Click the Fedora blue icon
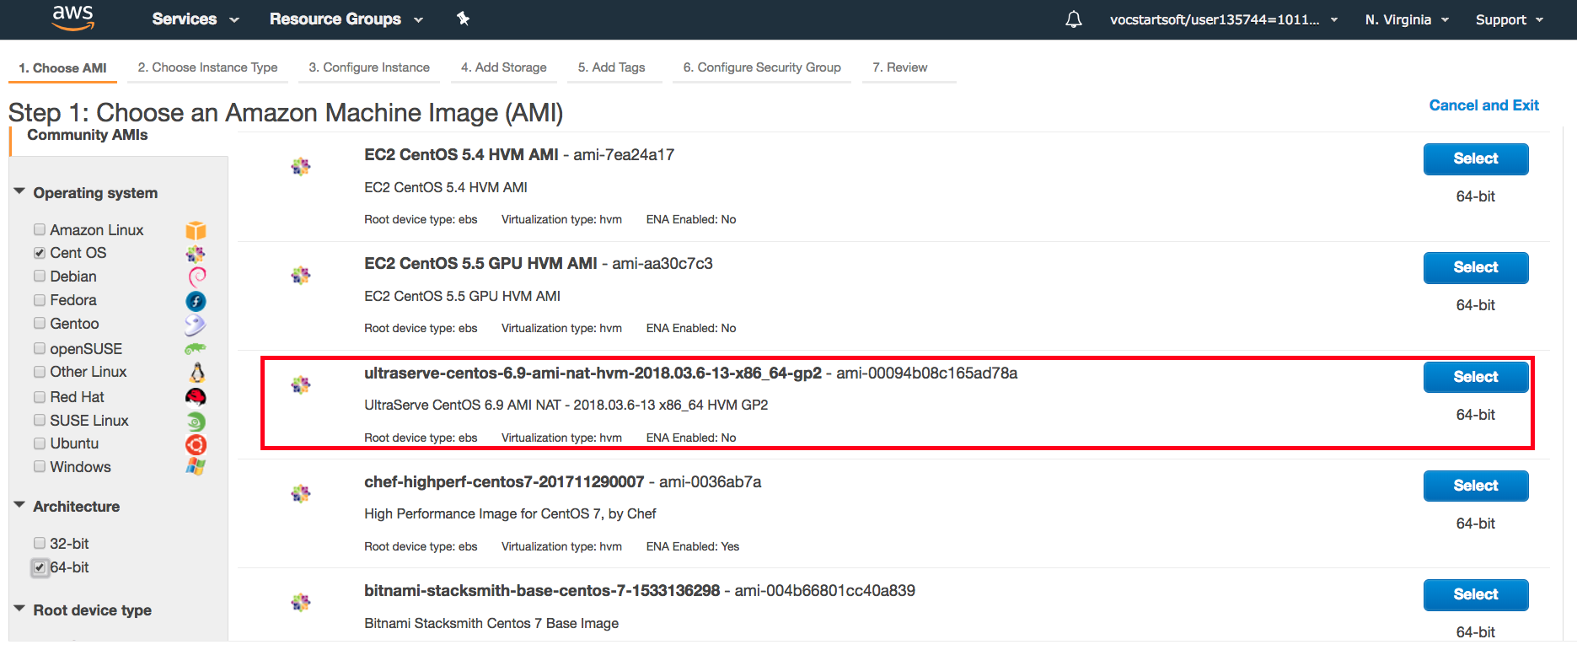This screenshot has width=1577, height=650. pyautogui.click(x=196, y=301)
